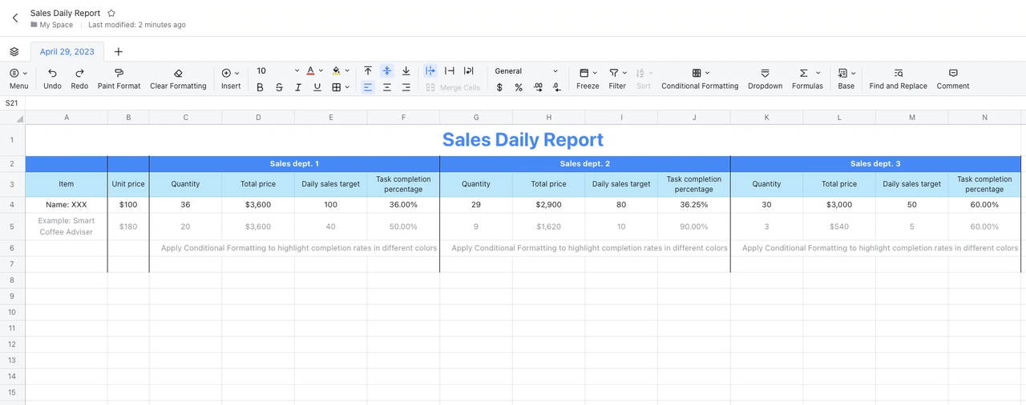Expand the font size dropdown
Image resolution: width=1026 pixels, height=405 pixels.
pos(297,71)
